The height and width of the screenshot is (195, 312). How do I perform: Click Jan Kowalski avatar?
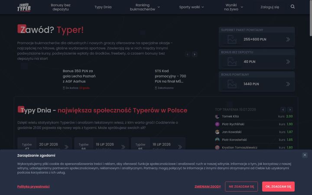tap(217, 132)
